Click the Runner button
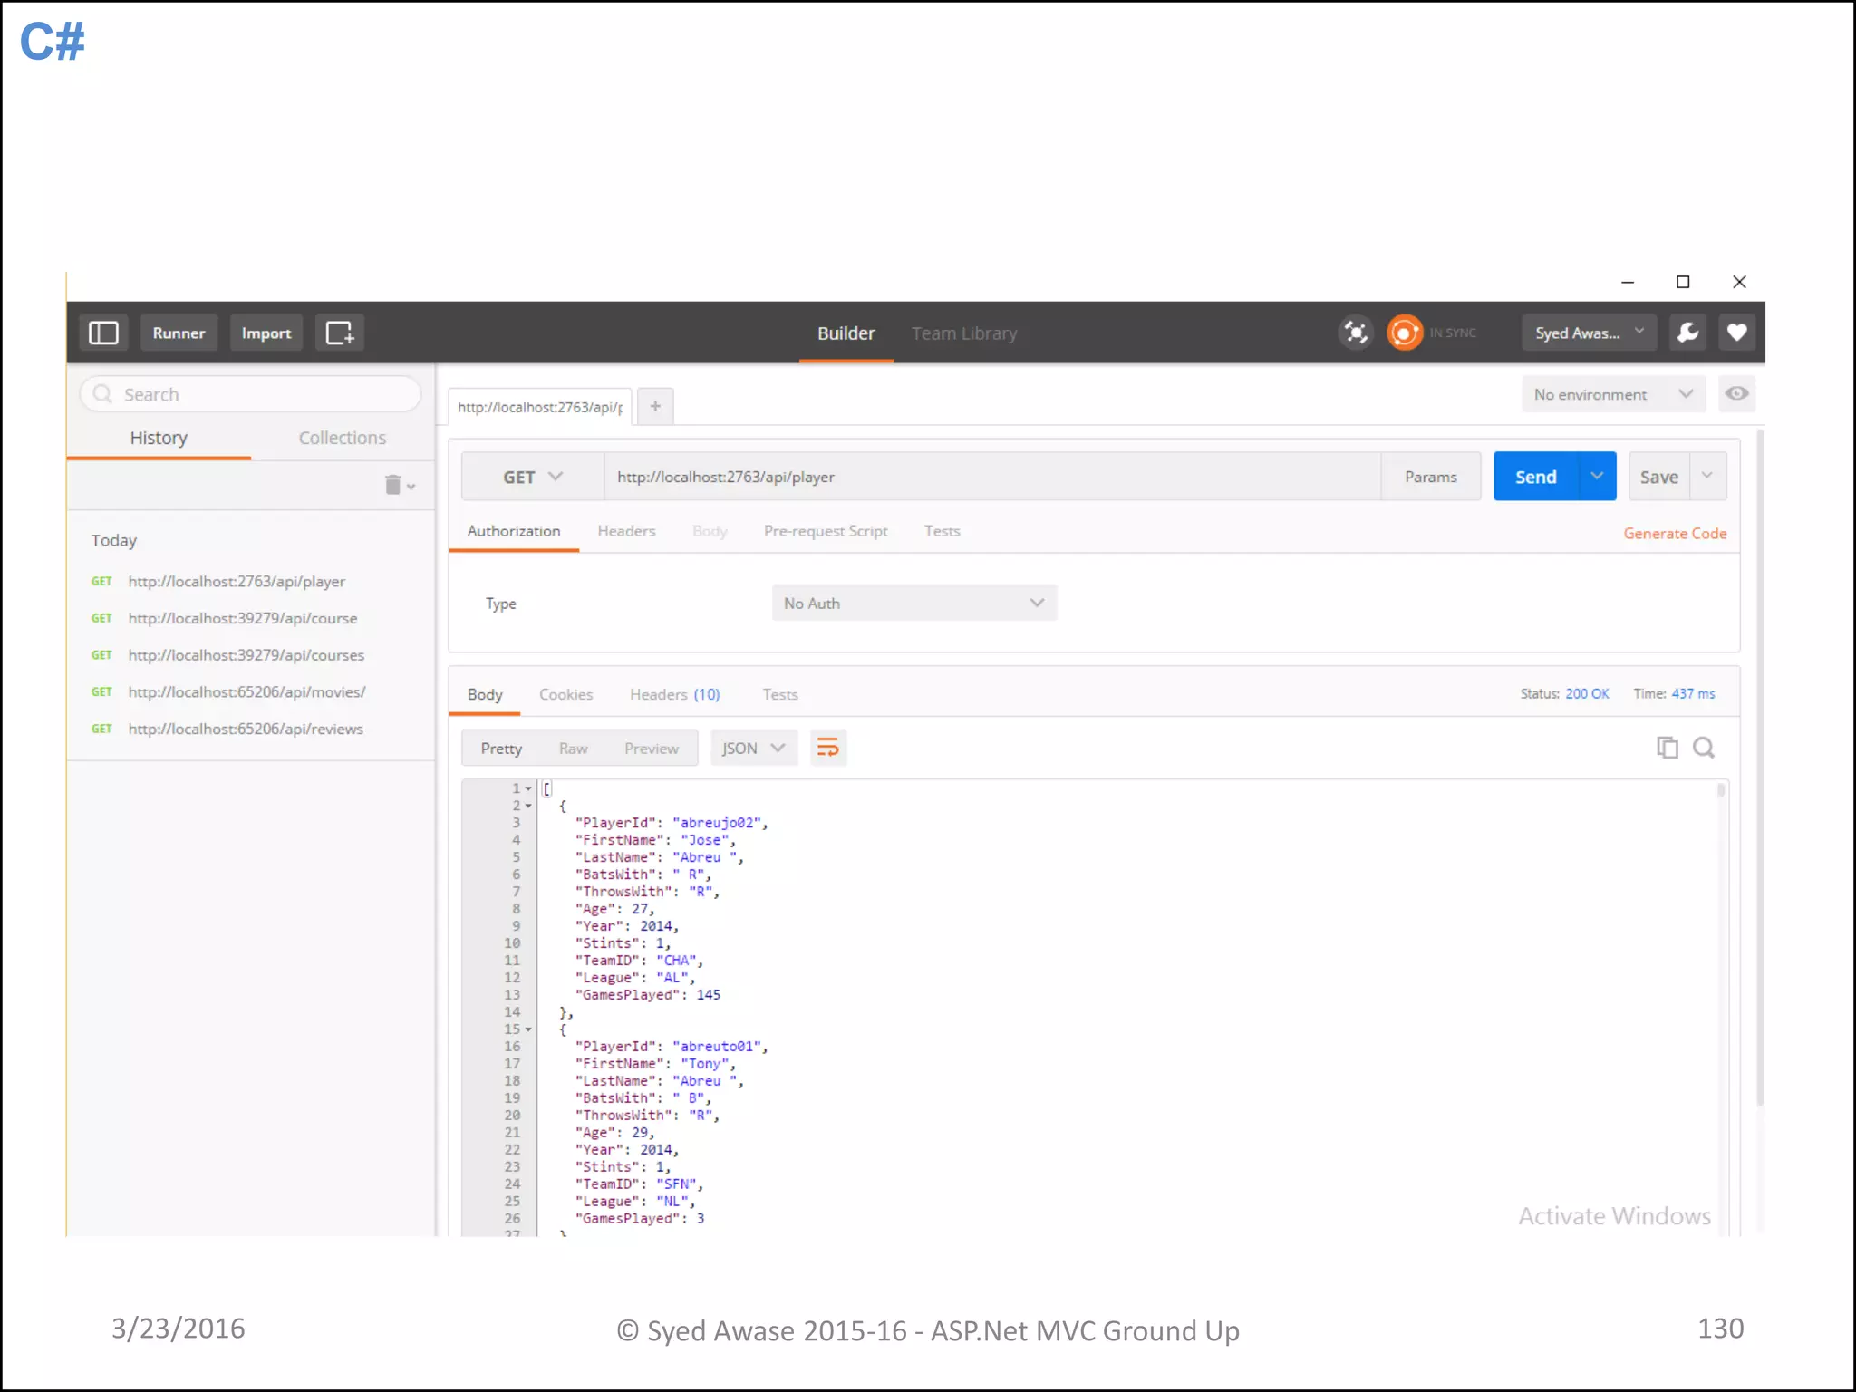The width and height of the screenshot is (1856, 1392). 179,333
